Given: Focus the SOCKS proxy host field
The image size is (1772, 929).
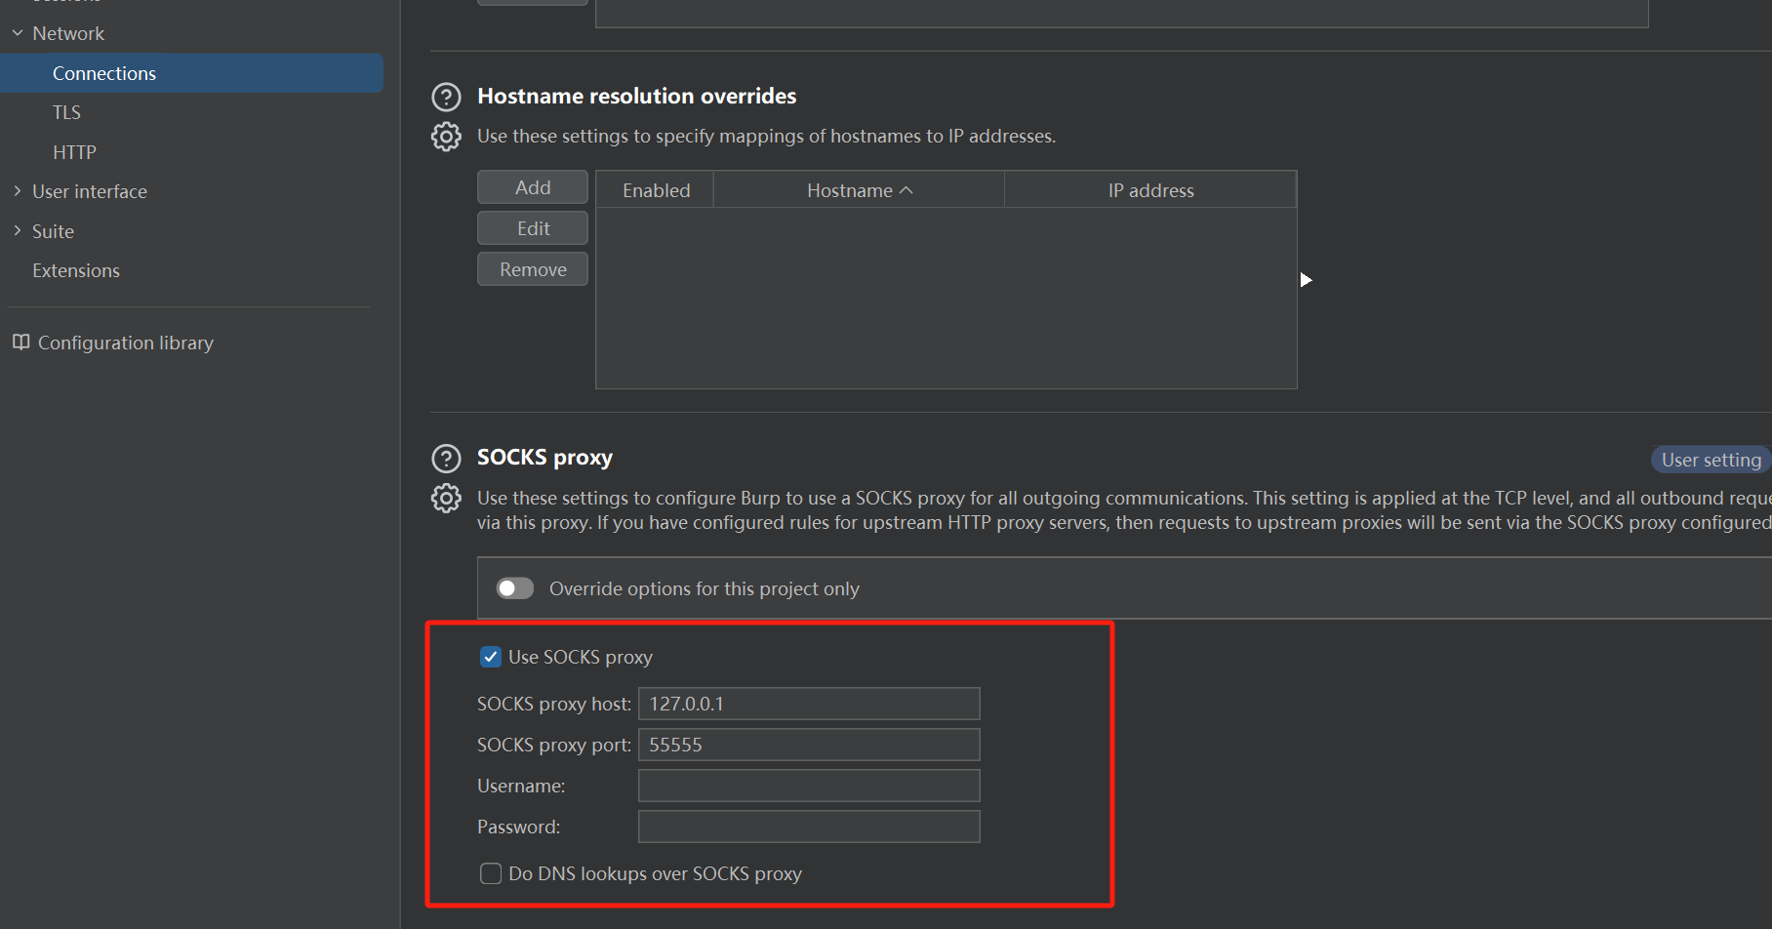Looking at the screenshot, I should [x=809, y=704].
